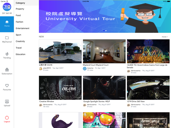Screen dimensions: 171x128
Task: Tap the Wi-Fi carrier status icon
Action: click(7, 1)
